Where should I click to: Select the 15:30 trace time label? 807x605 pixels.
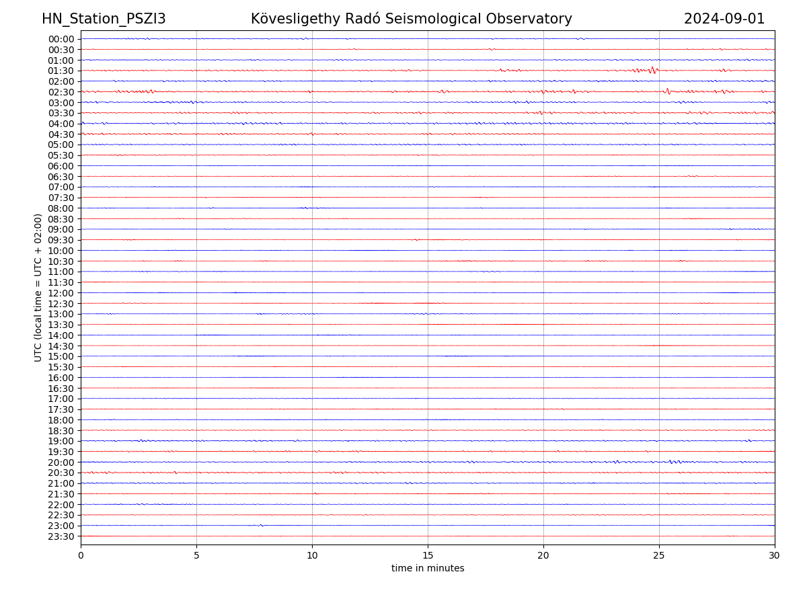[x=61, y=367]
